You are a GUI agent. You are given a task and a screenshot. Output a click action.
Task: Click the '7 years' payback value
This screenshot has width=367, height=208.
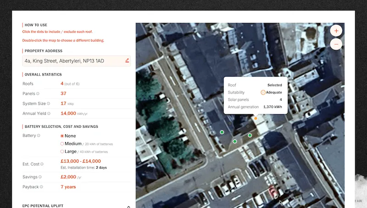click(x=68, y=187)
